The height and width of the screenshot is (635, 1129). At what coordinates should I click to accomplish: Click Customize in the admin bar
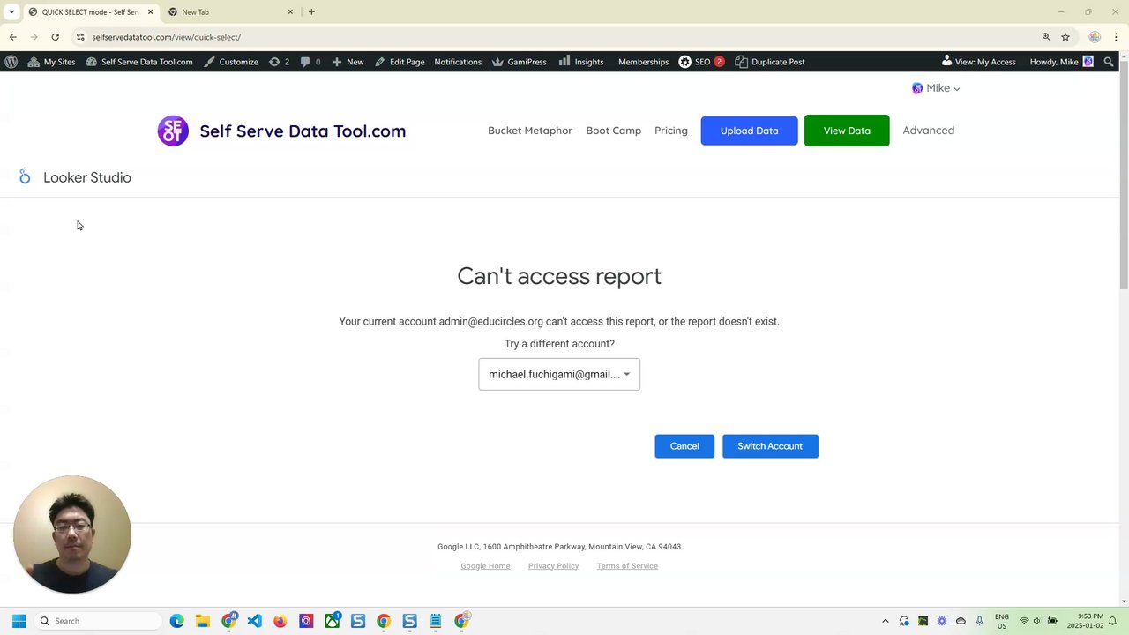[x=230, y=62]
